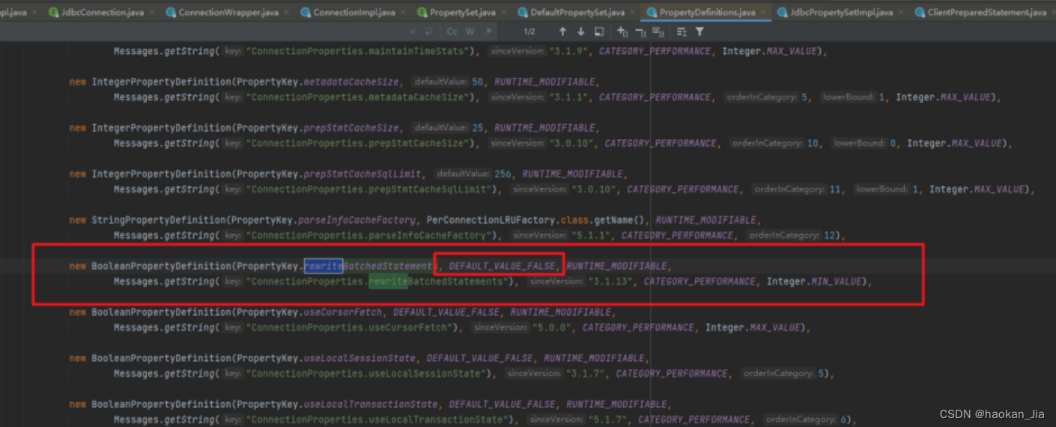The width and height of the screenshot is (1056, 427).
Task: Click the 1/2 match counter
Action: click(529, 31)
